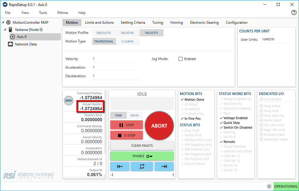Collapse the MotionController RMP tree node
Screen dimensions: 299x191
point(3,22)
